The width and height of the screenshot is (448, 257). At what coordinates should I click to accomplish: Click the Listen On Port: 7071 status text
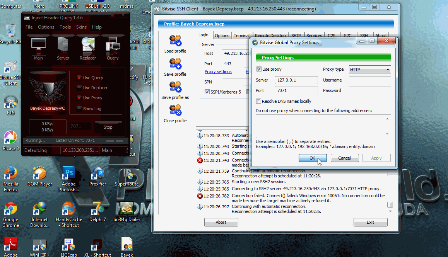click(75, 141)
